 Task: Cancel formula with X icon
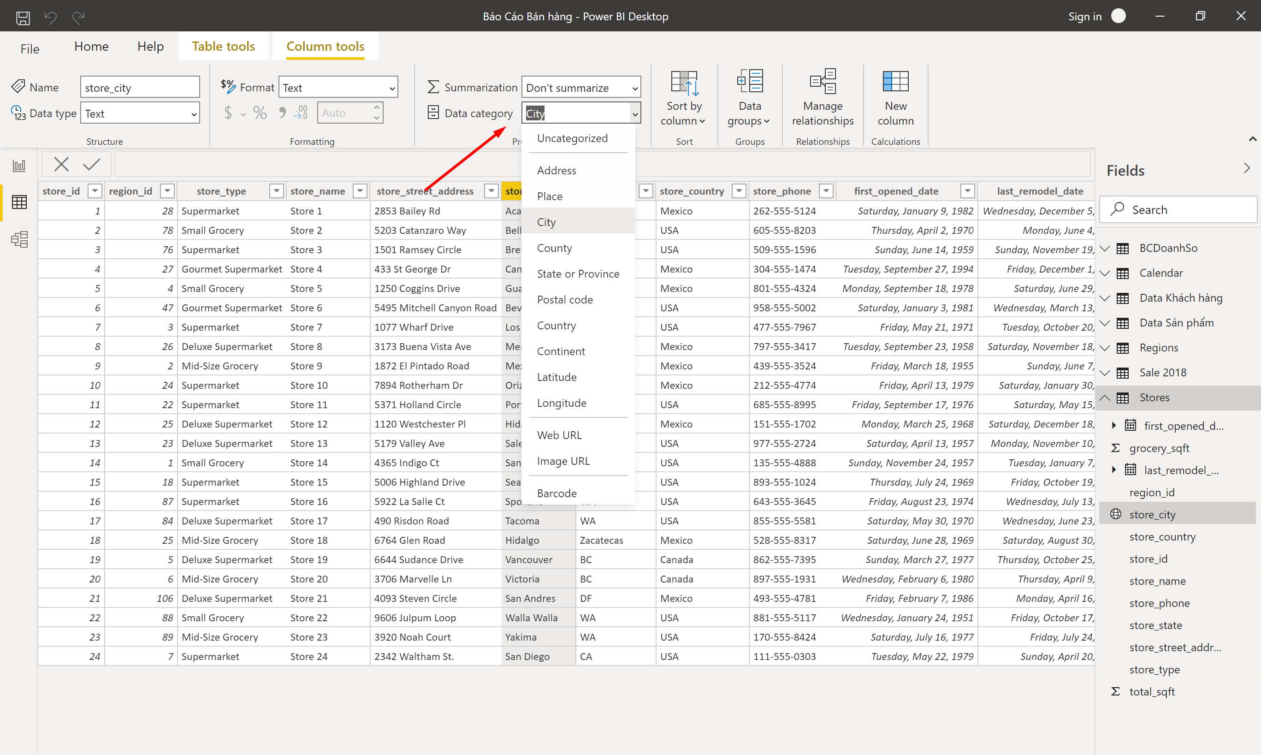pyautogui.click(x=61, y=164)
